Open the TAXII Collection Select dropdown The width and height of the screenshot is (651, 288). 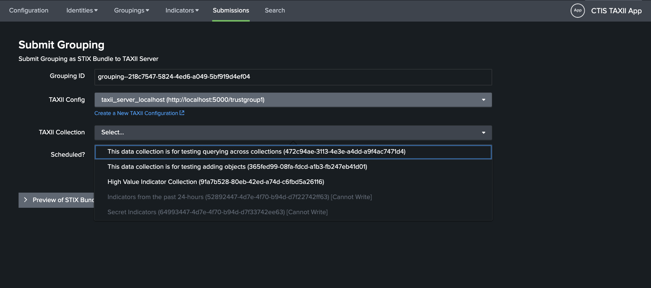pyautogui.click(x=293, y=132)
